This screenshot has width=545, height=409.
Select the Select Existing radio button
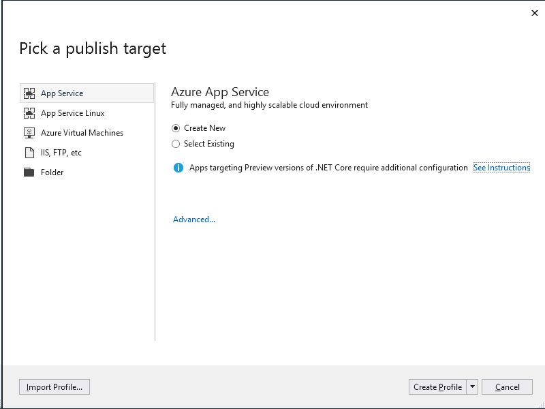176,144
